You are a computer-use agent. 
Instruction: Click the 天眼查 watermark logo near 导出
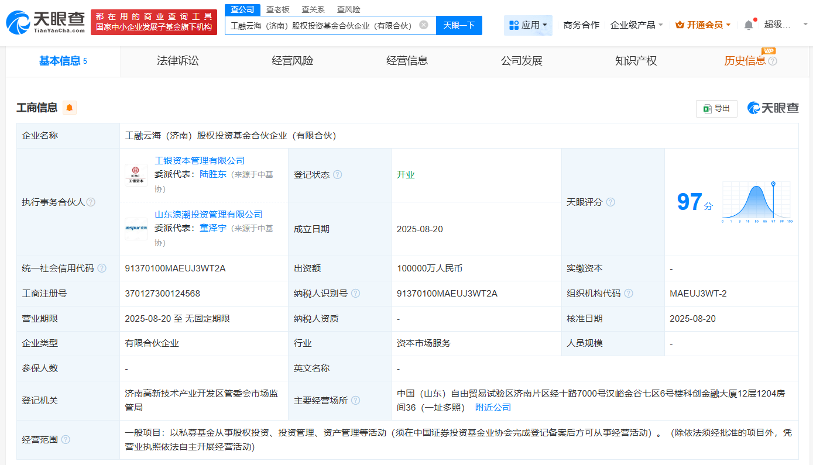pos(772,108)
